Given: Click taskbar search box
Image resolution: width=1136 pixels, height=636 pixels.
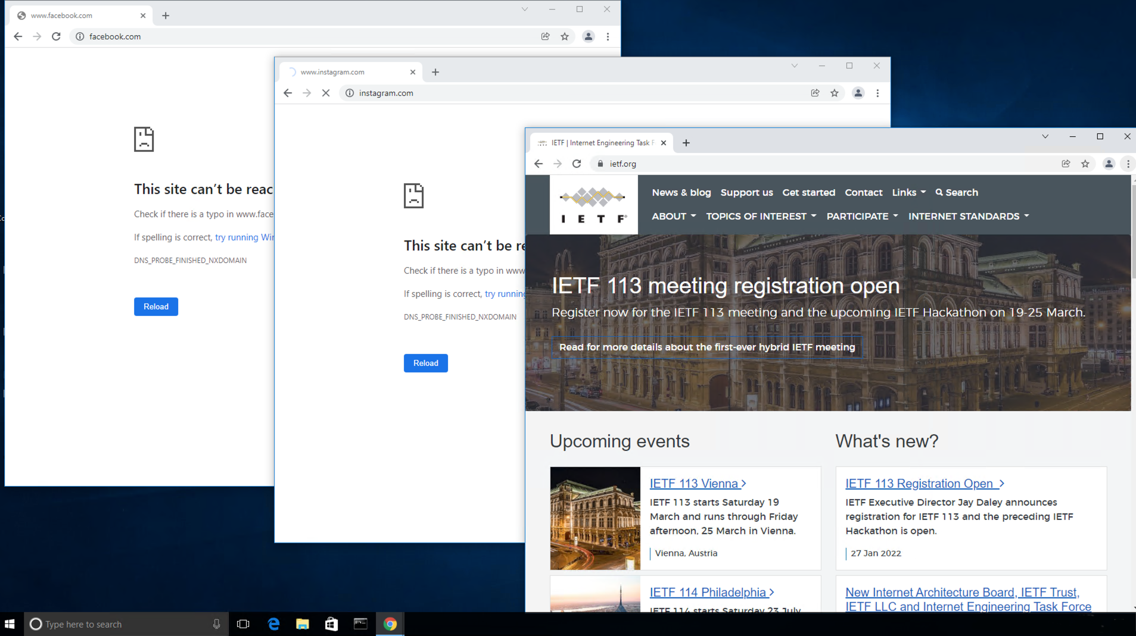Looking at the screenshot, I should pyautogui.click(x=126, y=624).
